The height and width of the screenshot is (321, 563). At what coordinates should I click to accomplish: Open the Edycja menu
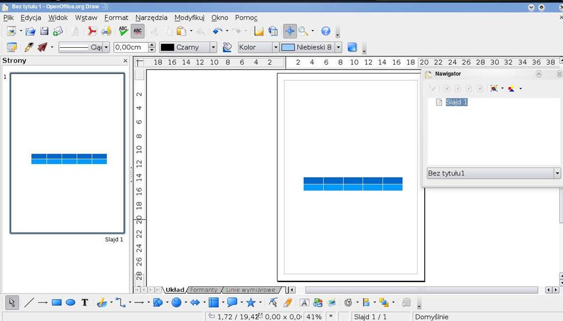coord(30,18)
